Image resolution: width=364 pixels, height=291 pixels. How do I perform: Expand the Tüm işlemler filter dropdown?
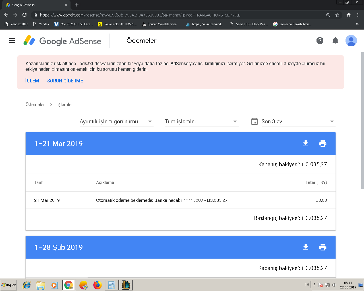202,122
